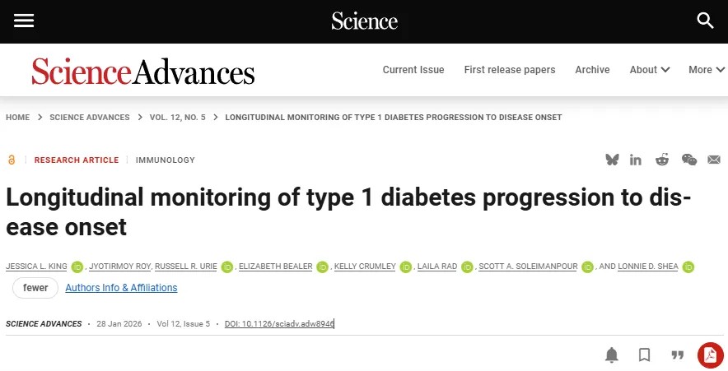Open Authors Info & Affiliations link
Image resolution: width=728 pixels, height=371 pixels.
[x=121, y=288]
